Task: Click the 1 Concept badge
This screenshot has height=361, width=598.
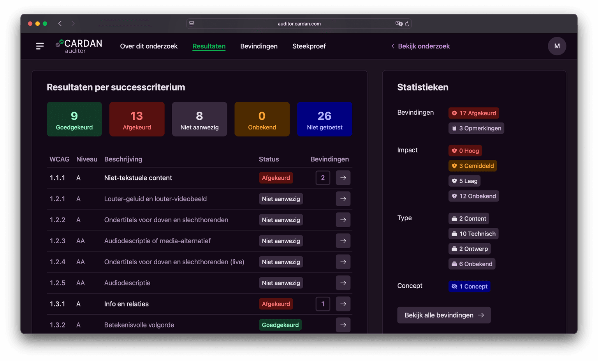Action: 469,287
